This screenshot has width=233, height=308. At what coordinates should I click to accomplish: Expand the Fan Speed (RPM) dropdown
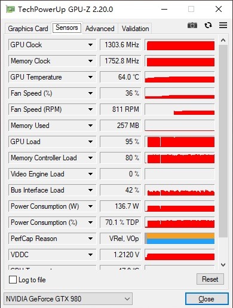[x=90, y=109]
